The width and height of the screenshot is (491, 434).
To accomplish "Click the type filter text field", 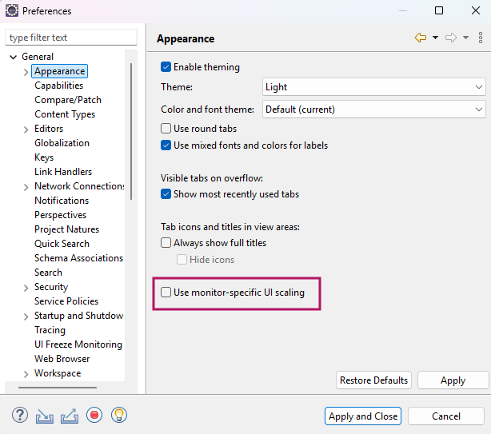I will [x=71, y=38].
